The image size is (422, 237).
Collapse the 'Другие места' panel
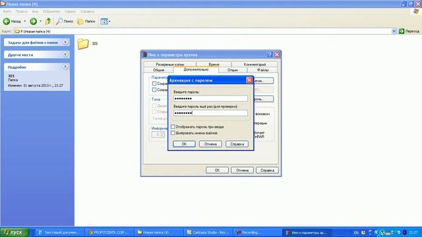65,54
